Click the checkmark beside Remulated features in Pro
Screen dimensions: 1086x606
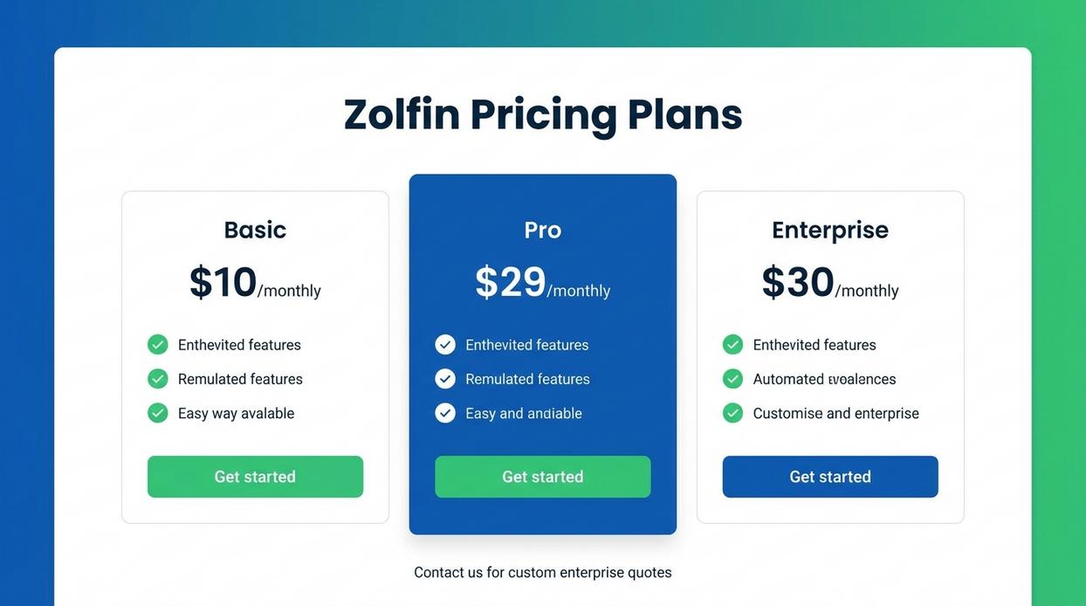pyautogui.click(x=445, y=378)
